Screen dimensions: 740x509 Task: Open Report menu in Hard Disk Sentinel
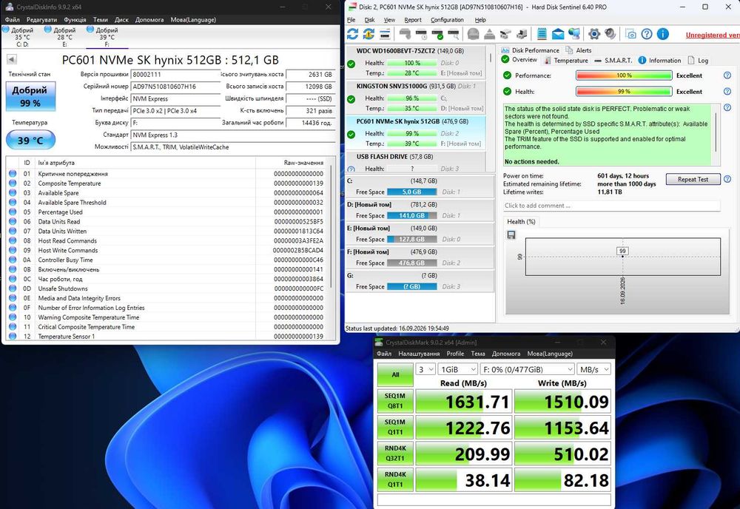(412, 20)
